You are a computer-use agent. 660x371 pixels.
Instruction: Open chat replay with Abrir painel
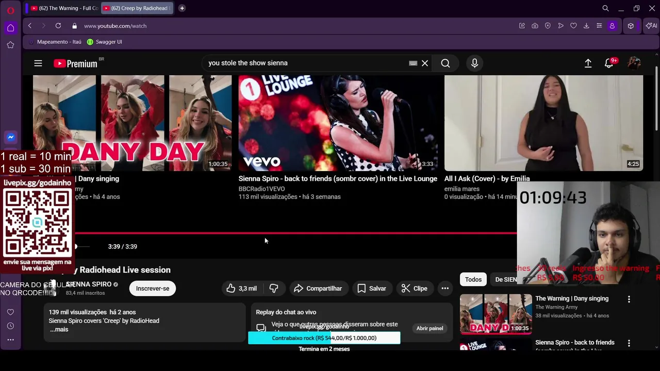(x=430, y=328)
